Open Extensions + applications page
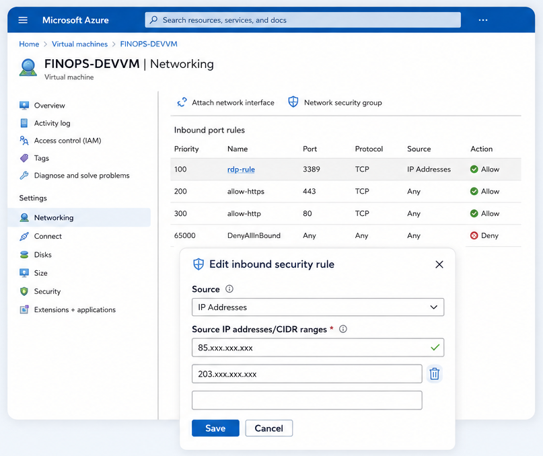 [x=75, y=309]
